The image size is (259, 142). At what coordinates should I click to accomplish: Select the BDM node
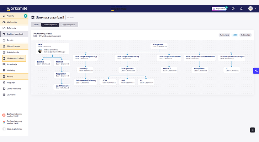pos(109,82)
